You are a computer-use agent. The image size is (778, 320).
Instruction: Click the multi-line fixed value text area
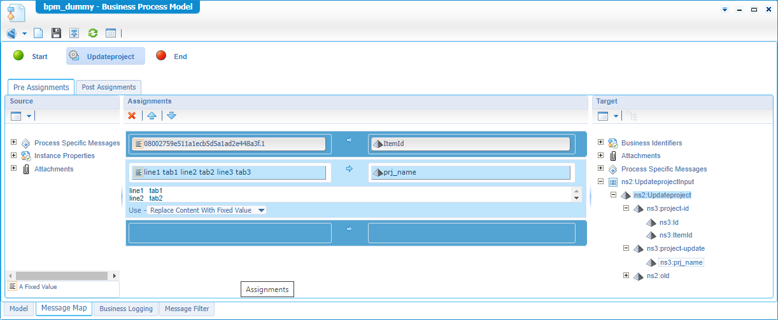click(350, 194)
